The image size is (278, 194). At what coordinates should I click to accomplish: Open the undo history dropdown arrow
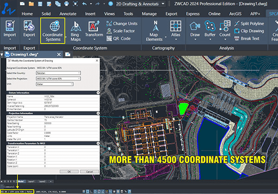pyautogui.click(x=91, y=4)
